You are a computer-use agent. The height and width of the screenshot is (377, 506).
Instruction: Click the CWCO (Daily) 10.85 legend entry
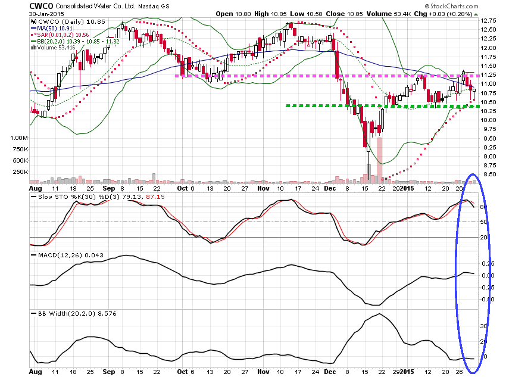(x=71, y=21)
